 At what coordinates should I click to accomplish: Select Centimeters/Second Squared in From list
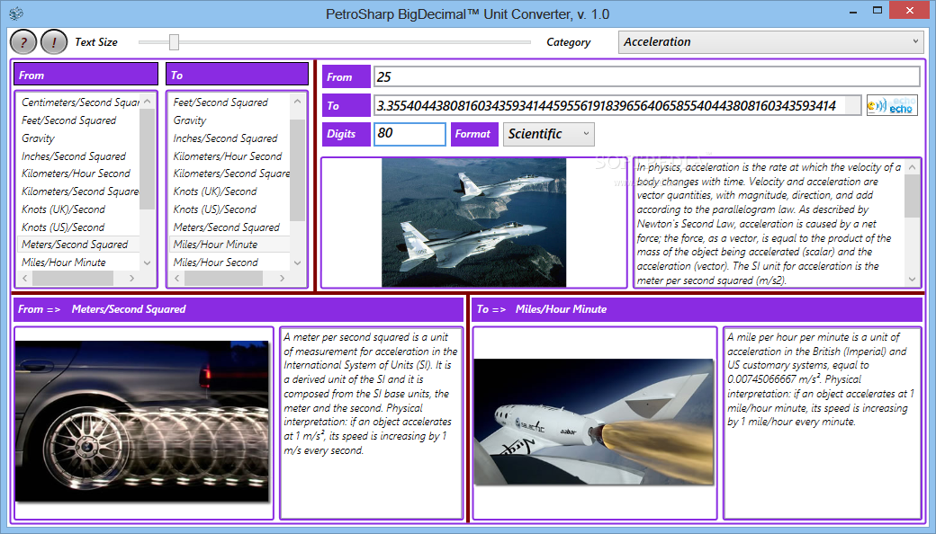click(79, 102)
